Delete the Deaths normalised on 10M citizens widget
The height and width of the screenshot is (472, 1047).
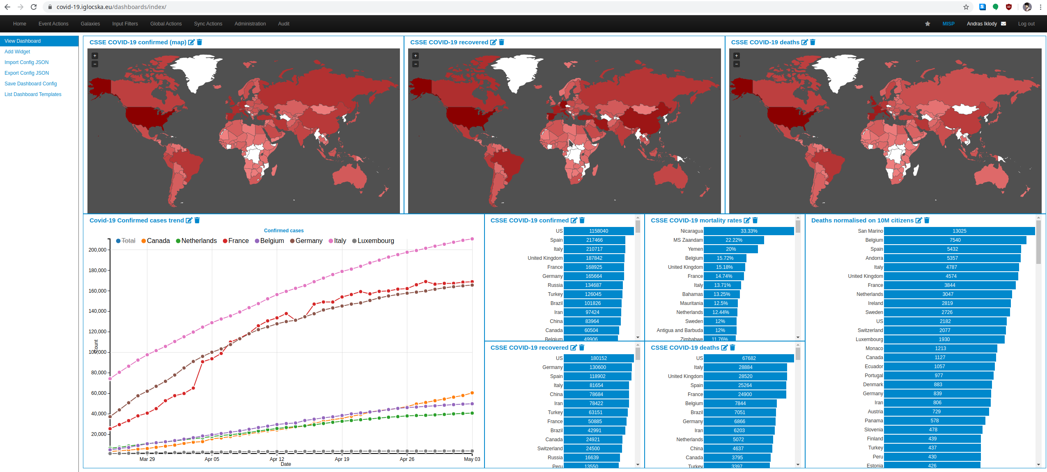pos(927,220)
